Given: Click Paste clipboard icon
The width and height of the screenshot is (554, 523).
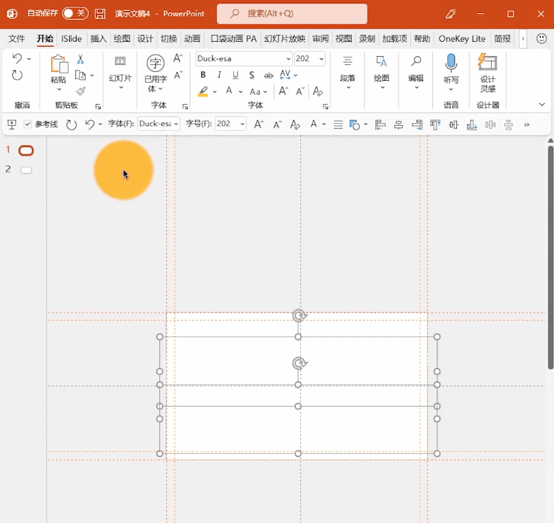Looking at the screenshot, I should 59,65.
